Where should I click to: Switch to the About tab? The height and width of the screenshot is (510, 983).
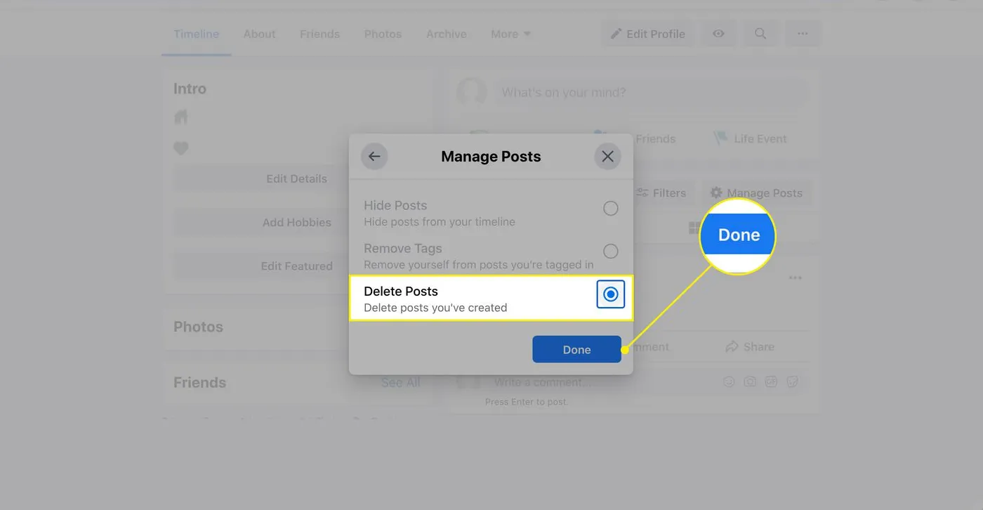[x=259, y=34]
